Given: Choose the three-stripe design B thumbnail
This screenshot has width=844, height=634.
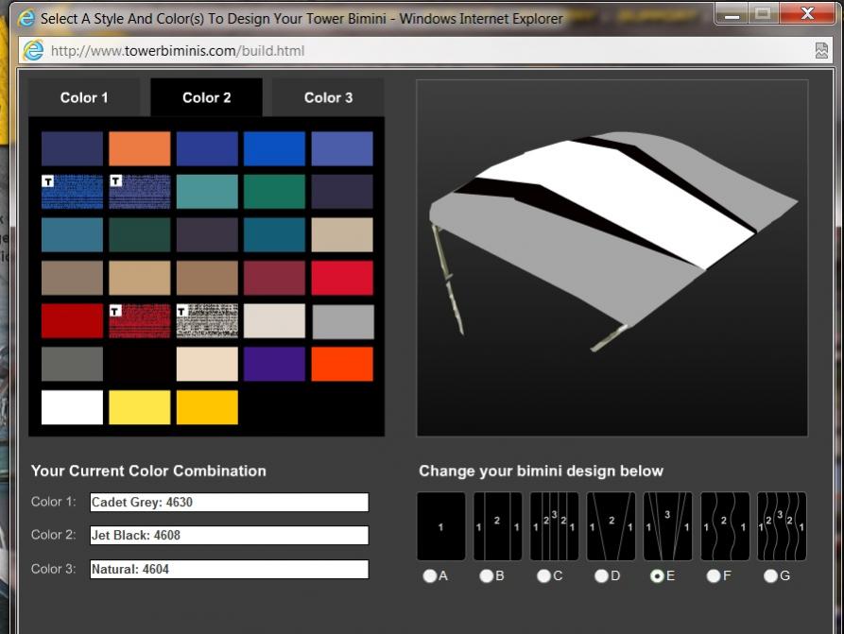Looking at the screenshot, I should tap(497, 526).
